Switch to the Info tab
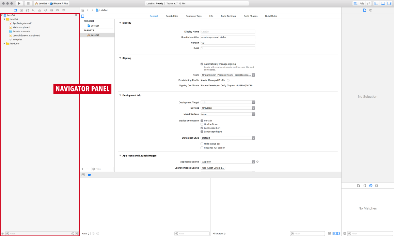394x236 pixels. tap(211, 16)
